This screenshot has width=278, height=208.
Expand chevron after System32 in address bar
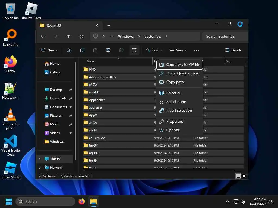(x=166, y=36)
